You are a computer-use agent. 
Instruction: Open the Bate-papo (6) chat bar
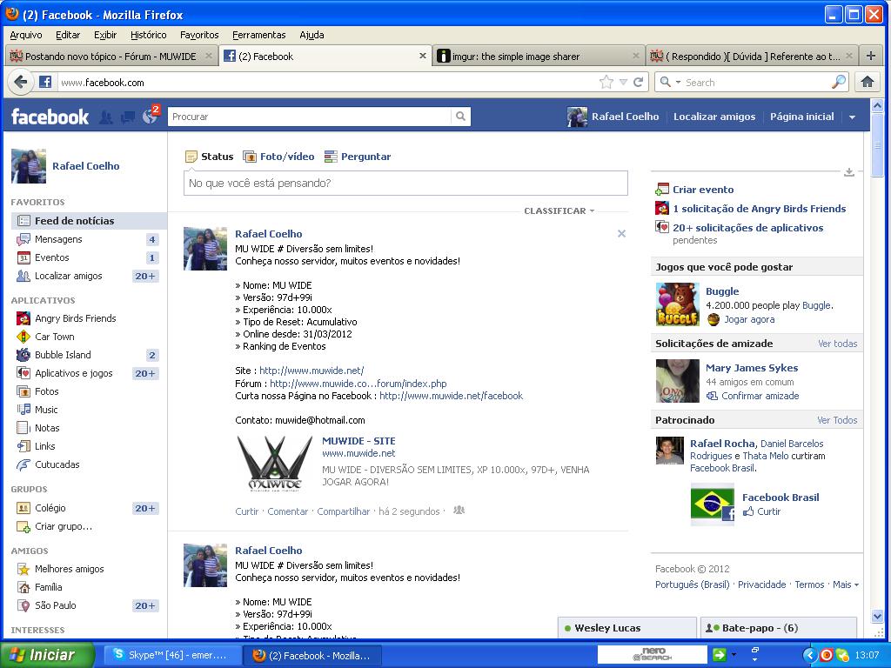click(779, 628)
